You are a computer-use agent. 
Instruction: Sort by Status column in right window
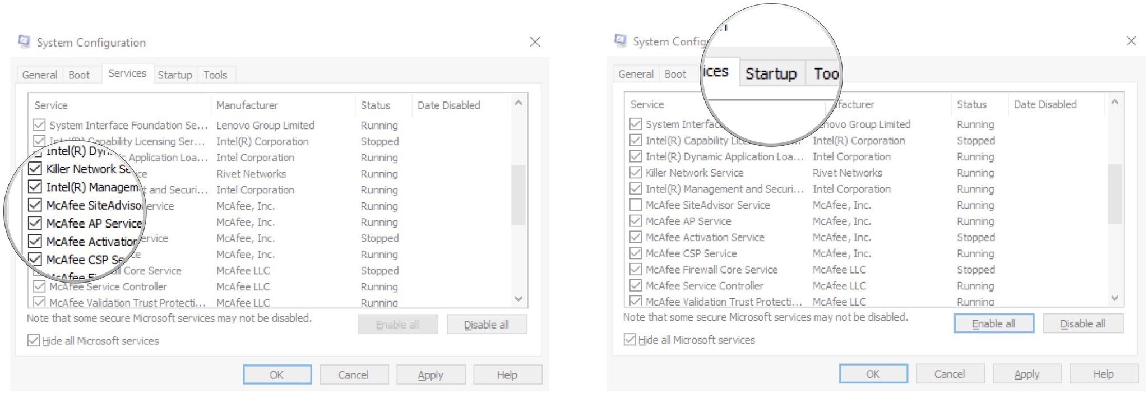click(x=980, y=104)
